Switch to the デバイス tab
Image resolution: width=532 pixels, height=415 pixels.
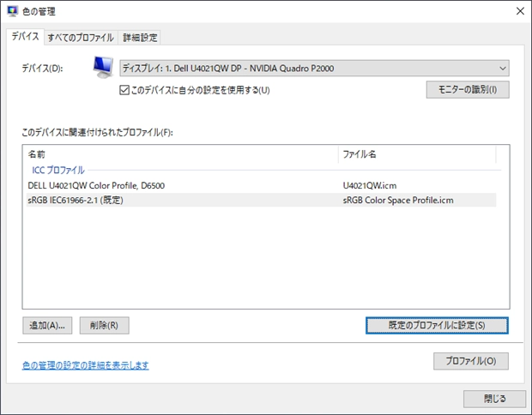coord(25,36)
